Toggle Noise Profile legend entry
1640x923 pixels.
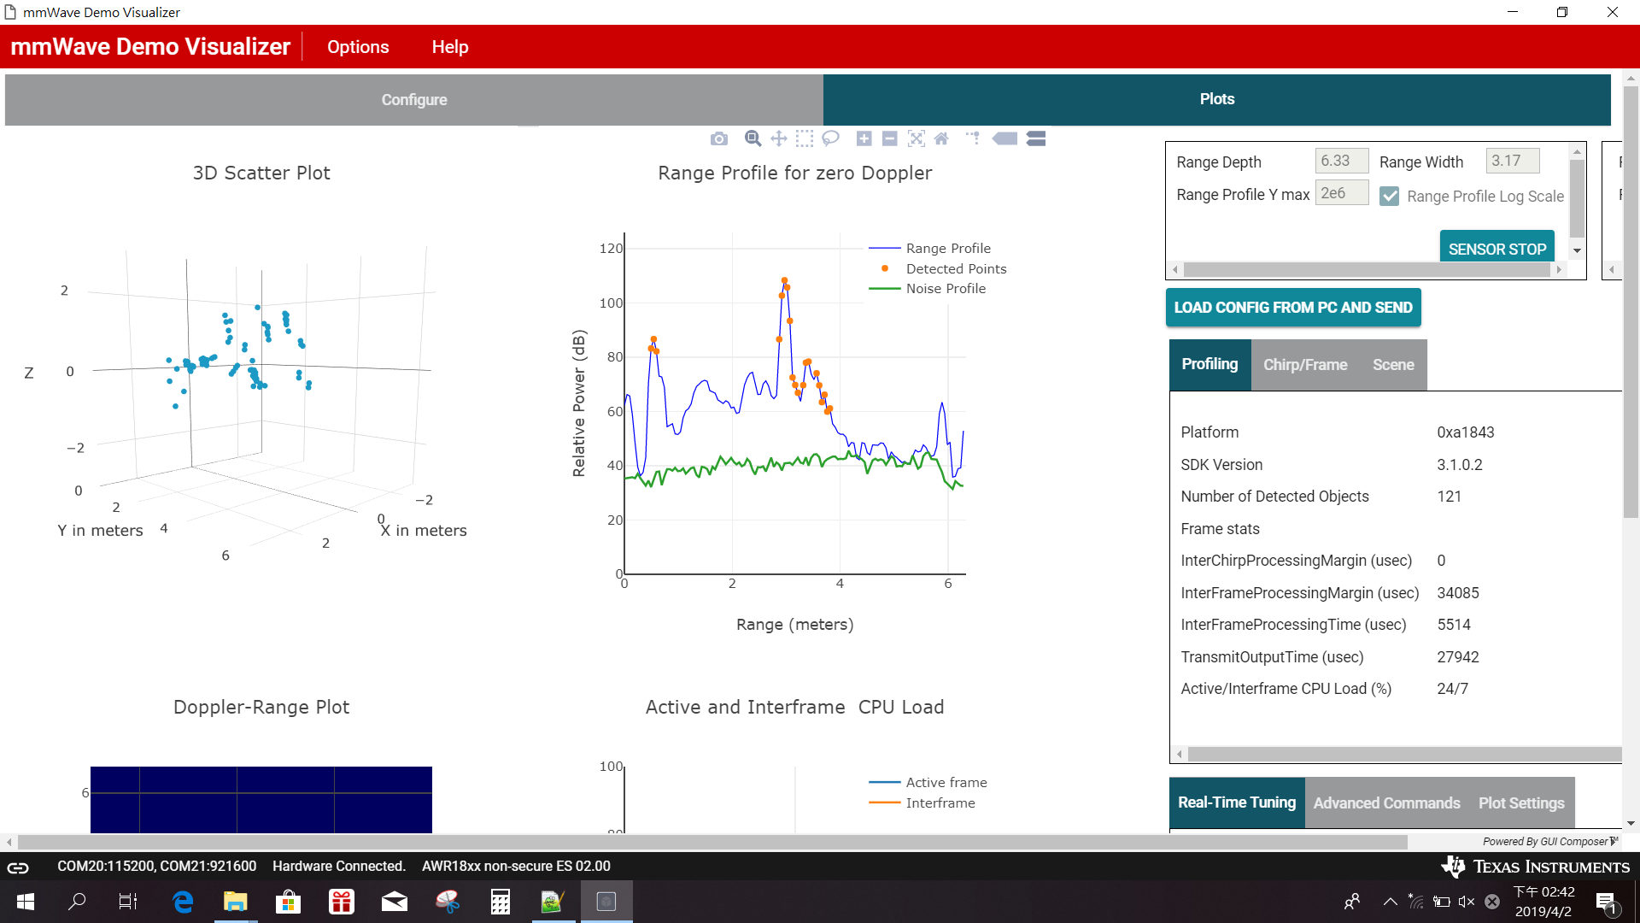(x=927, y=289)
